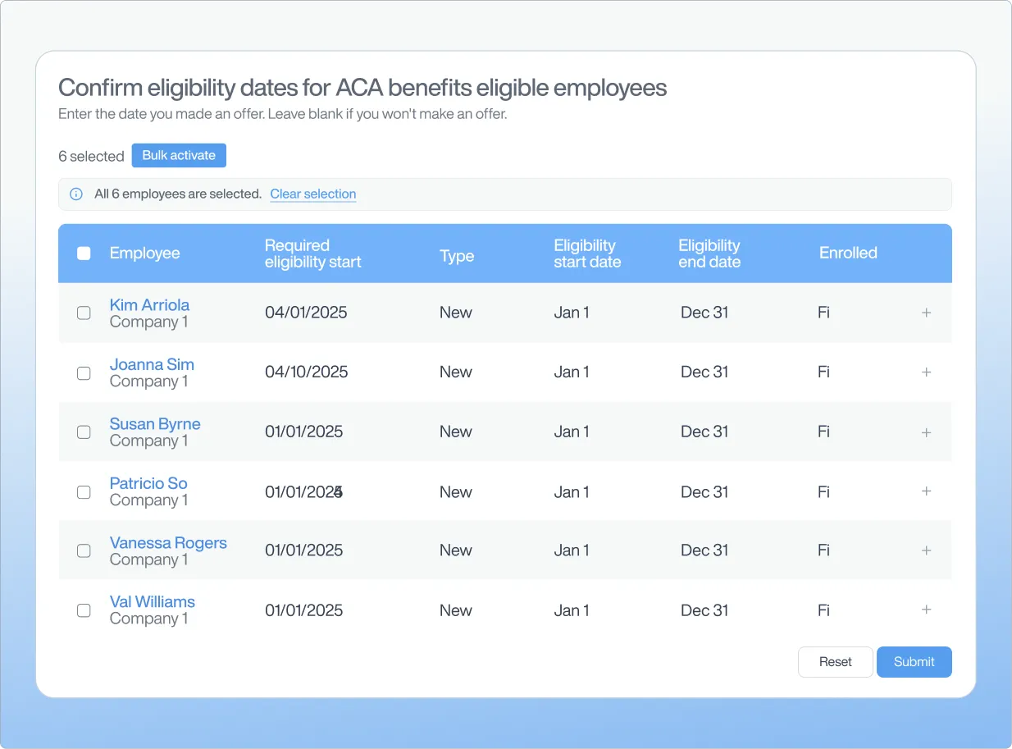Click Jan 1 start date for Patricio So
The height and width of the screenshot is (749, 1012).
572,492
